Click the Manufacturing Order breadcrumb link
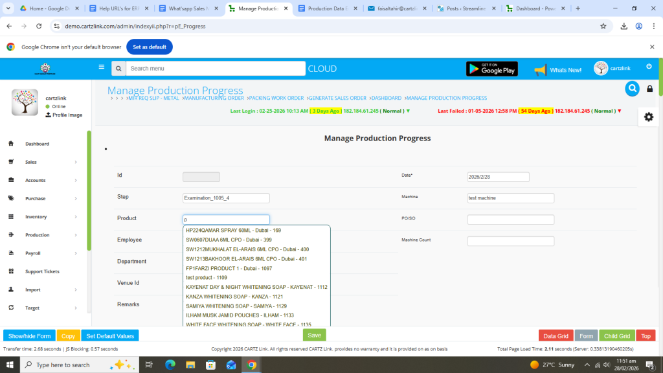The height and width of the screenshot is (373, 663). (x=213, y=98)
